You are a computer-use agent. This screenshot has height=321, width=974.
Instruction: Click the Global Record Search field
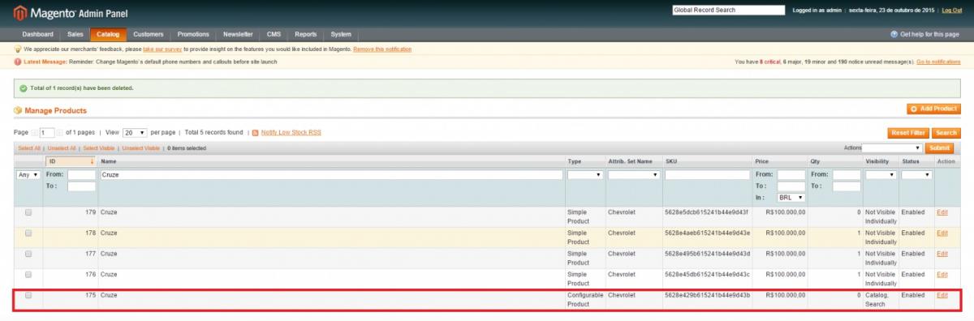click(x=729, y=10)
